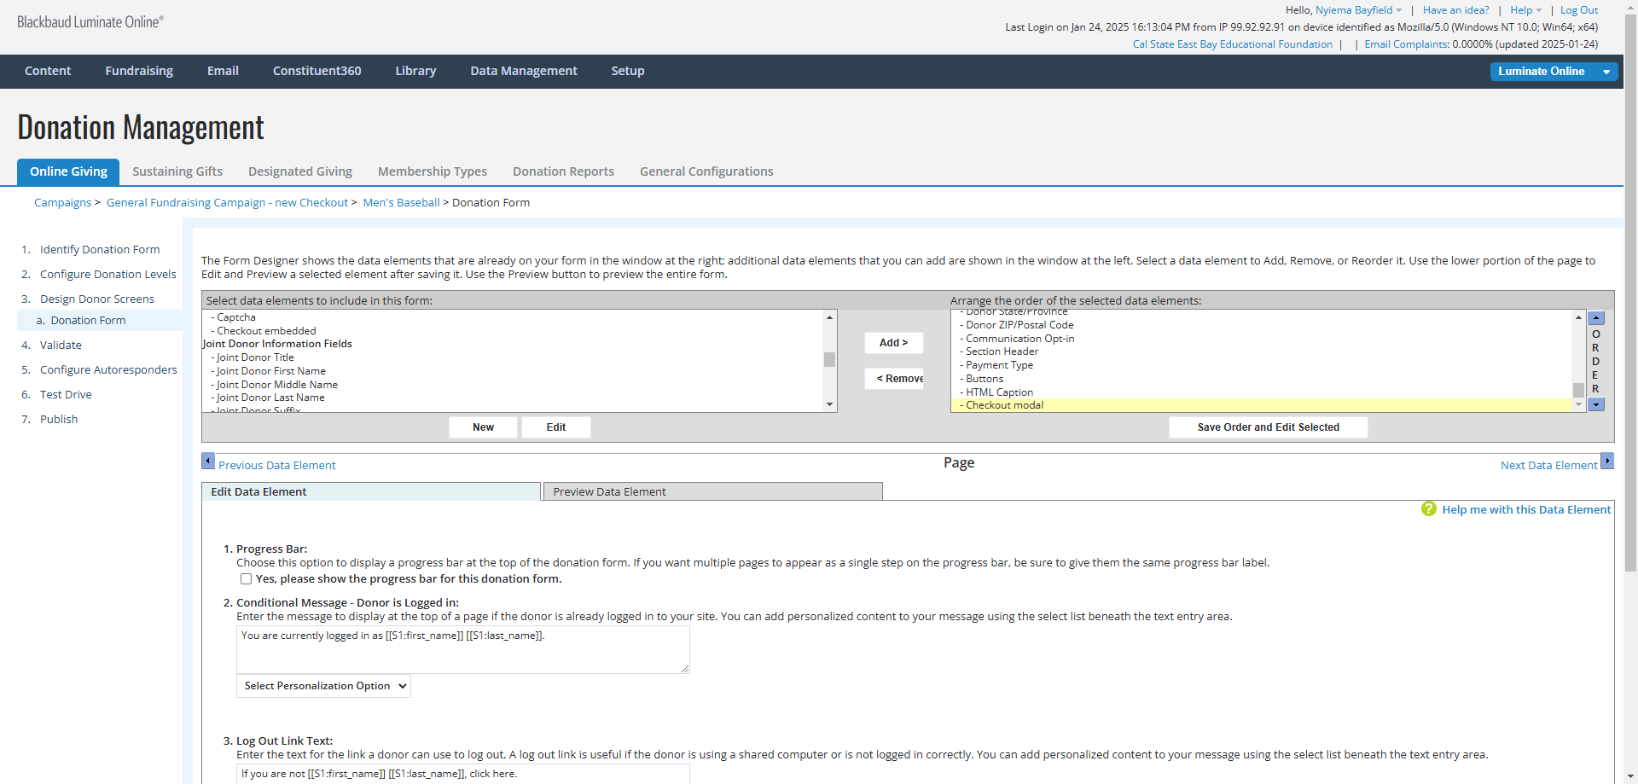Go to the Validate step
Image resolution: width=1638 pixels, height=784 pixels.
pos(61,345)
